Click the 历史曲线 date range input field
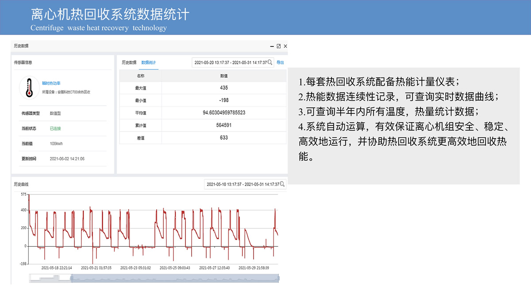Viewport: 531px width, 299px height. tap(242, 184)
